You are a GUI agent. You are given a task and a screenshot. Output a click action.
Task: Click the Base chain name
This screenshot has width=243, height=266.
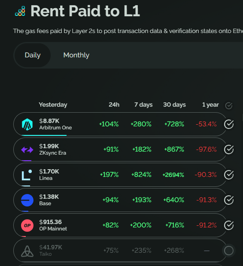45,203
